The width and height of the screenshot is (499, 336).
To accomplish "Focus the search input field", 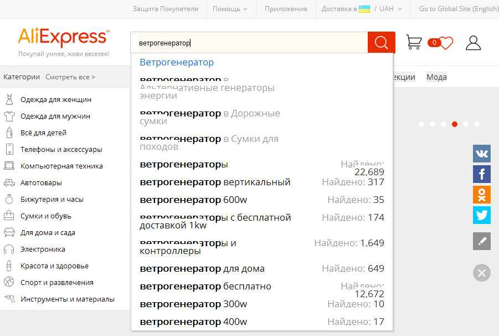I will (249, 42).
